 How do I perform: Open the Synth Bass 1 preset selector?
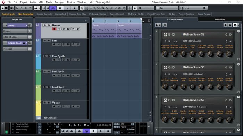click(x=226, y=74)
